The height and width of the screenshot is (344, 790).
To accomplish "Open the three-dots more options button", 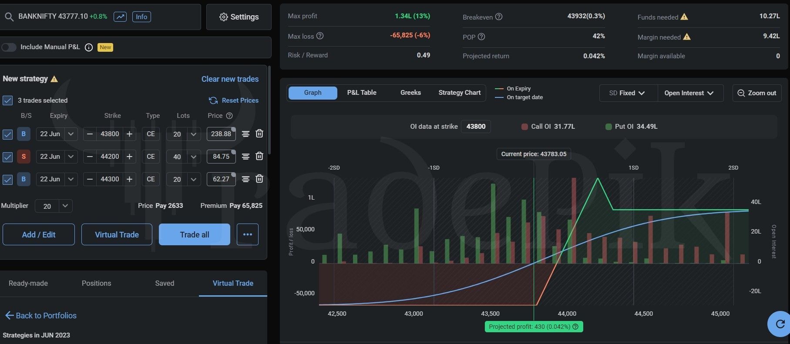I will pyautogui.click(x=248, y=235).
